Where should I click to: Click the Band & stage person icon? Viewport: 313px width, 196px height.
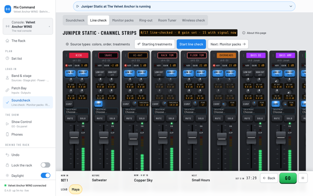pos(7,78)
